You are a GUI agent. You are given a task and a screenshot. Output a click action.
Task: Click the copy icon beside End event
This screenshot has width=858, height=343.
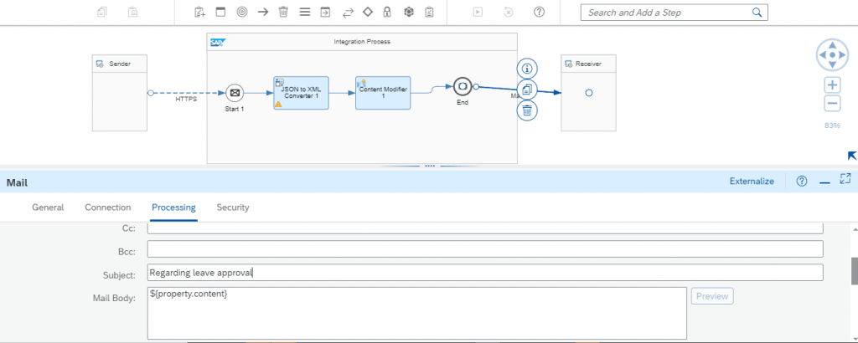(x=527, y=90)
